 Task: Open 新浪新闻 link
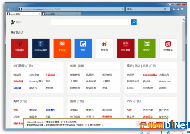click(x=75, y=75)
